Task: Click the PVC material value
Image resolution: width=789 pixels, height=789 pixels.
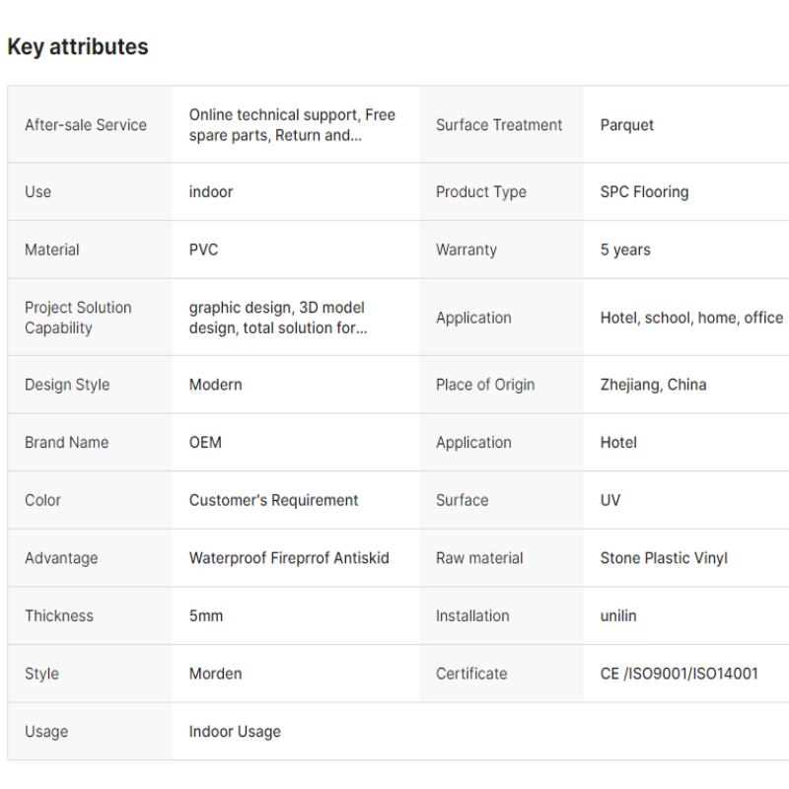Action: [x=203, y=250]
